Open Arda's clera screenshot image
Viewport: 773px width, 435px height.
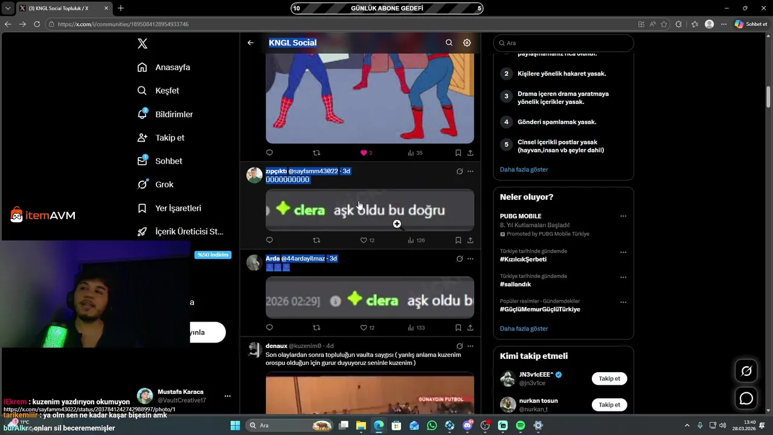point(370,297)
